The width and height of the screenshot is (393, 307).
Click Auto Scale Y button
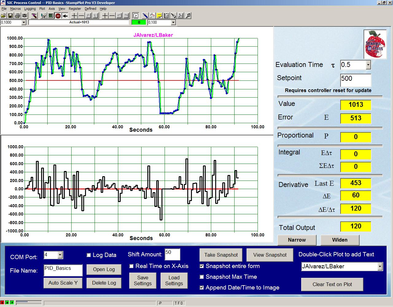pos(63,283)
